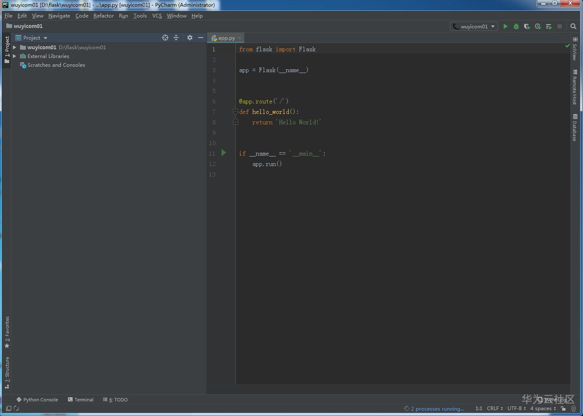Image resolution: width=583 pixels, height=416 pixels.
Task: Run the wuyicom01 configuration
Action: (505, 26)
